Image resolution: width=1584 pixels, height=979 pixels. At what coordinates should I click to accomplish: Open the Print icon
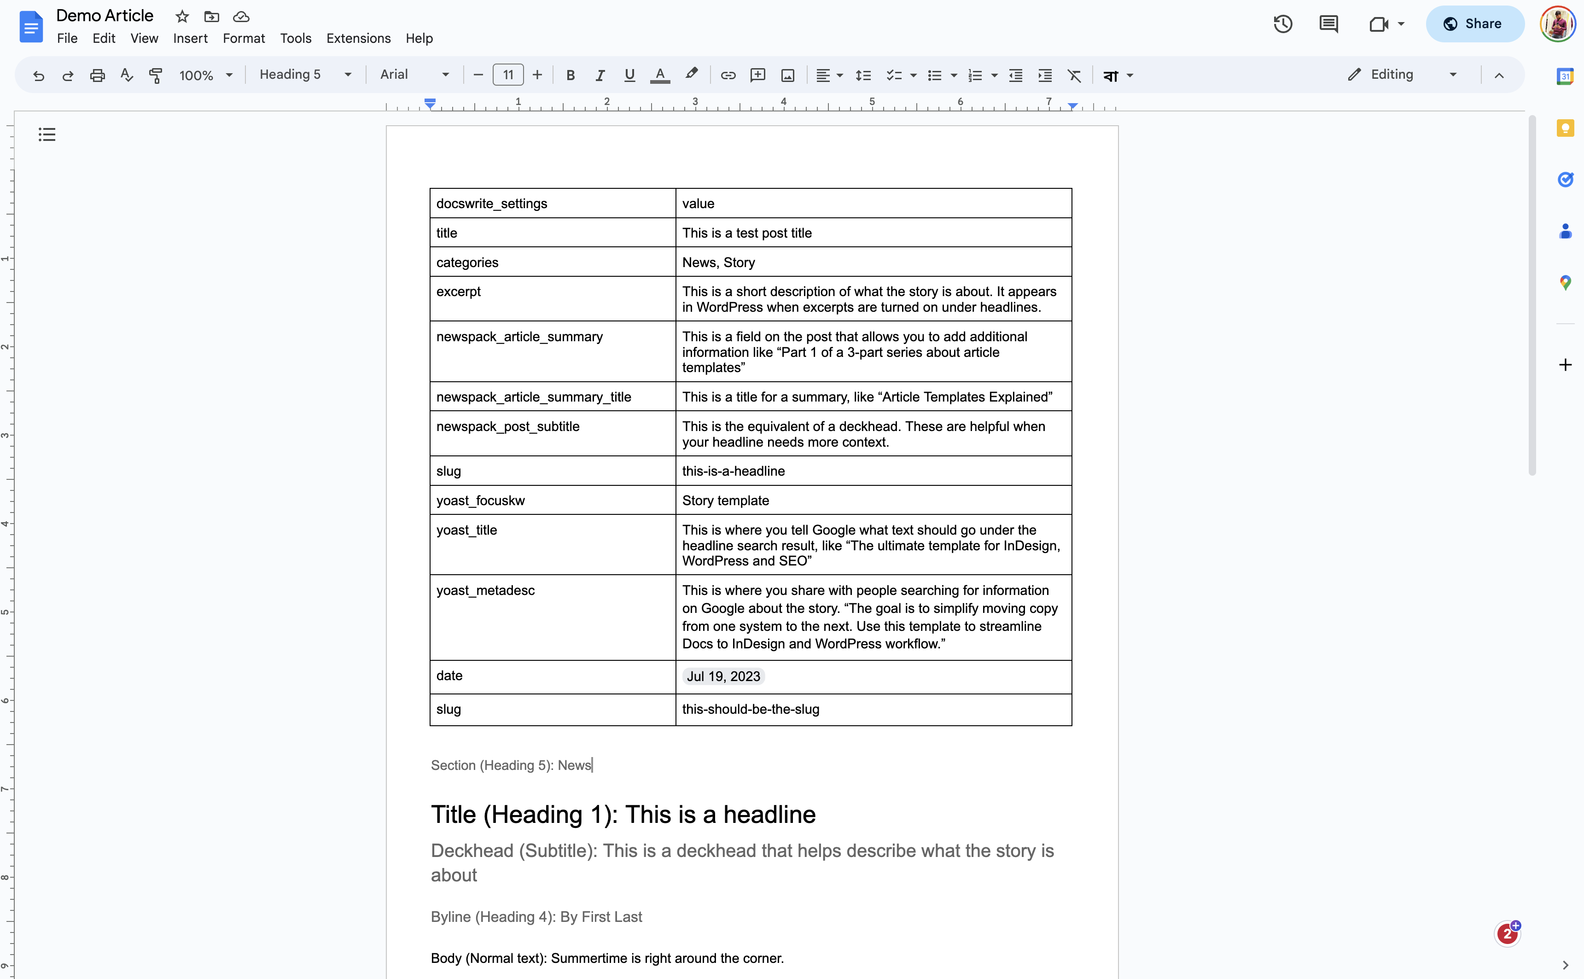(x=97, y=75)
